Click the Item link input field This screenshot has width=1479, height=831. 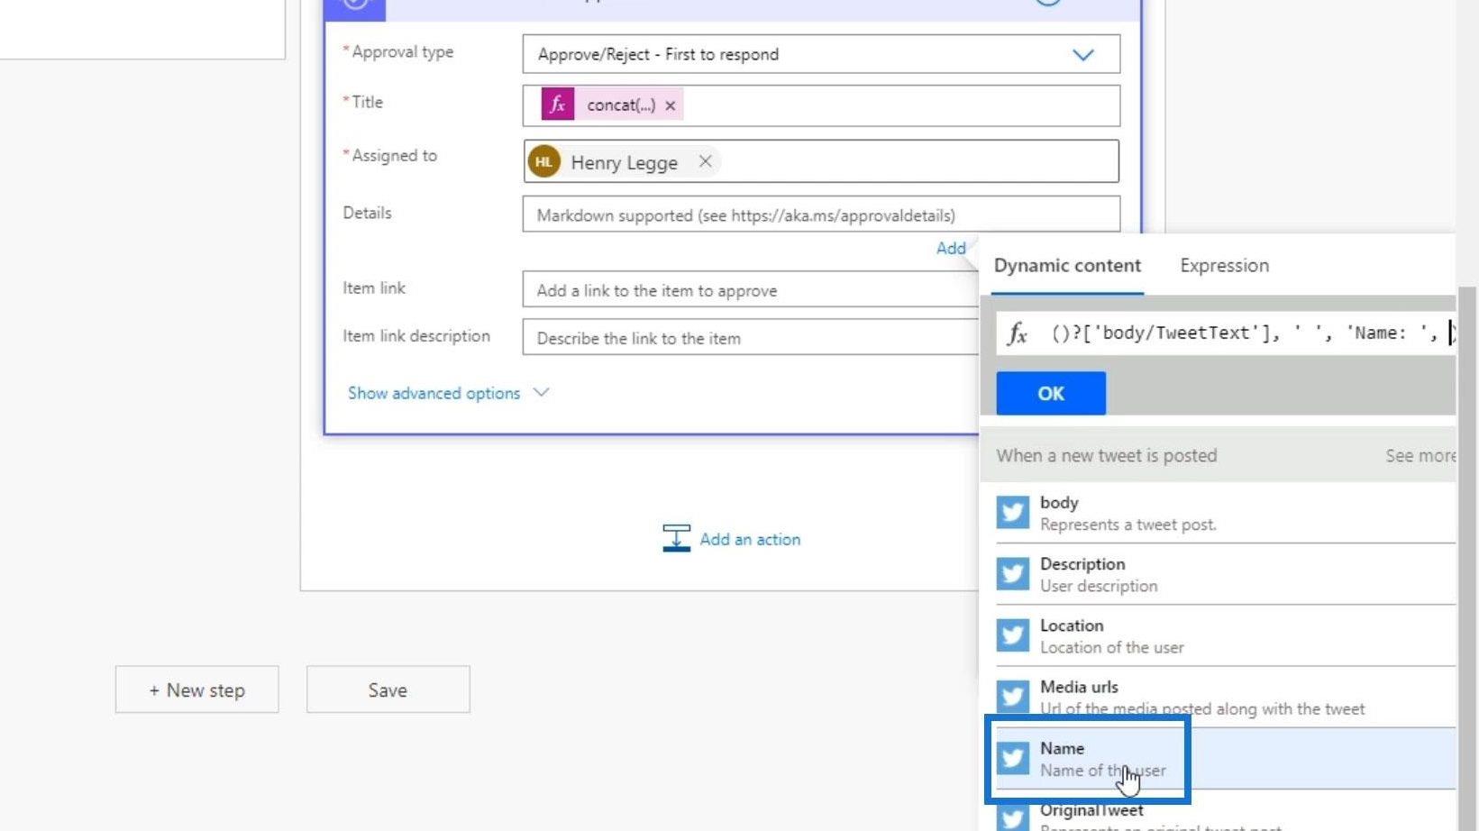(751, 290)
